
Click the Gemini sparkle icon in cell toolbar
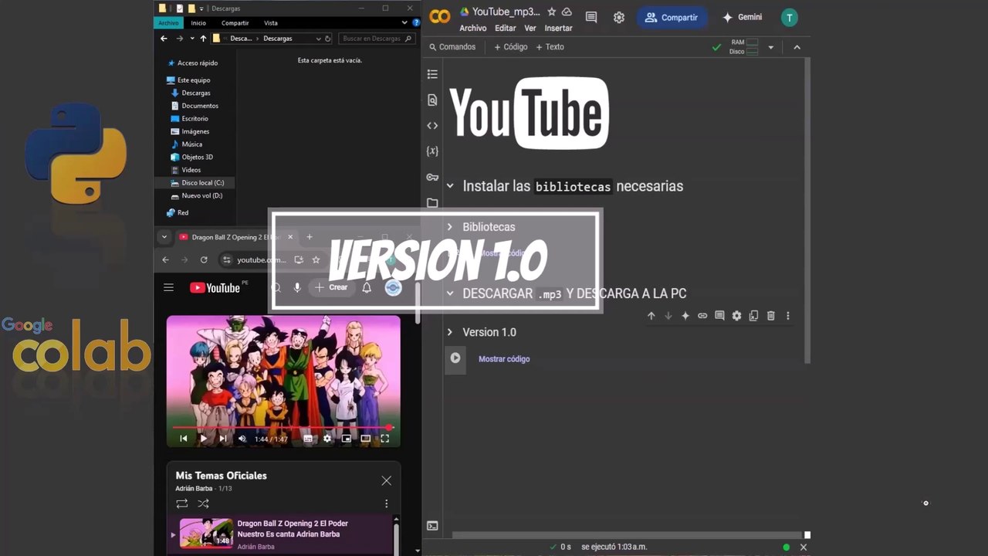[x=685, y=316]
